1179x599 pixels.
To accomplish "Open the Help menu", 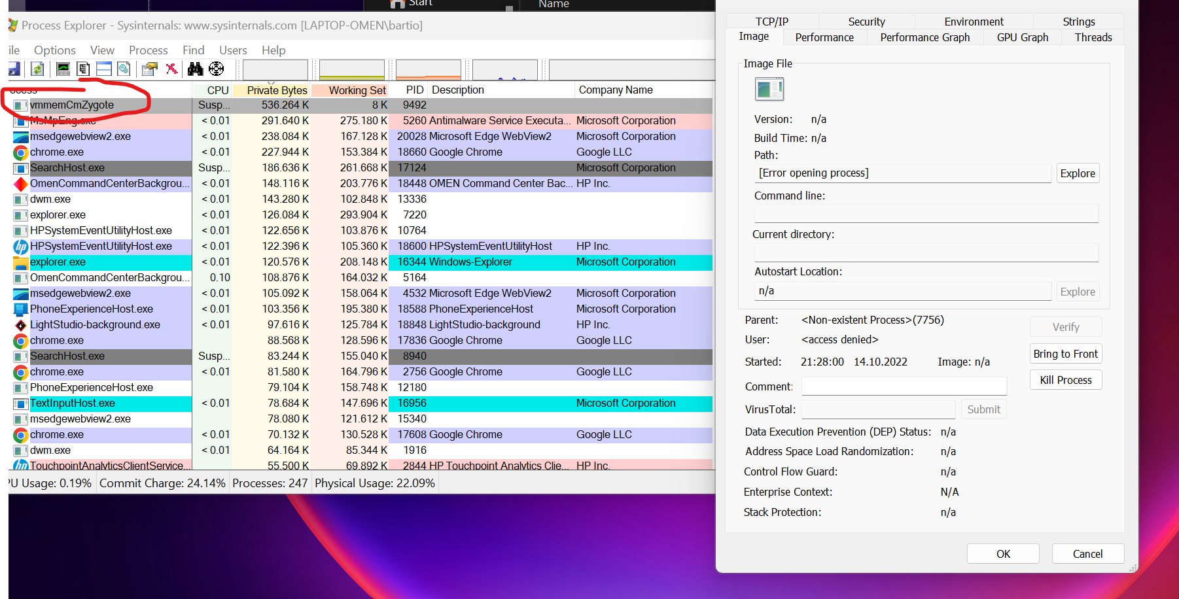I will click(x=273, y=50).
